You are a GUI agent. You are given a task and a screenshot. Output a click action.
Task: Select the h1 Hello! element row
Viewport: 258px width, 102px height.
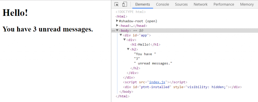pos(145,45)
